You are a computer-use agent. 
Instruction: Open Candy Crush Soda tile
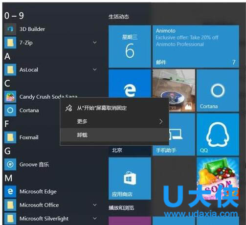(218, 179)
